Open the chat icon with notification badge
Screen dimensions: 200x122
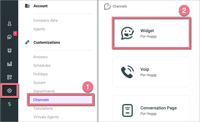[9, 37]
